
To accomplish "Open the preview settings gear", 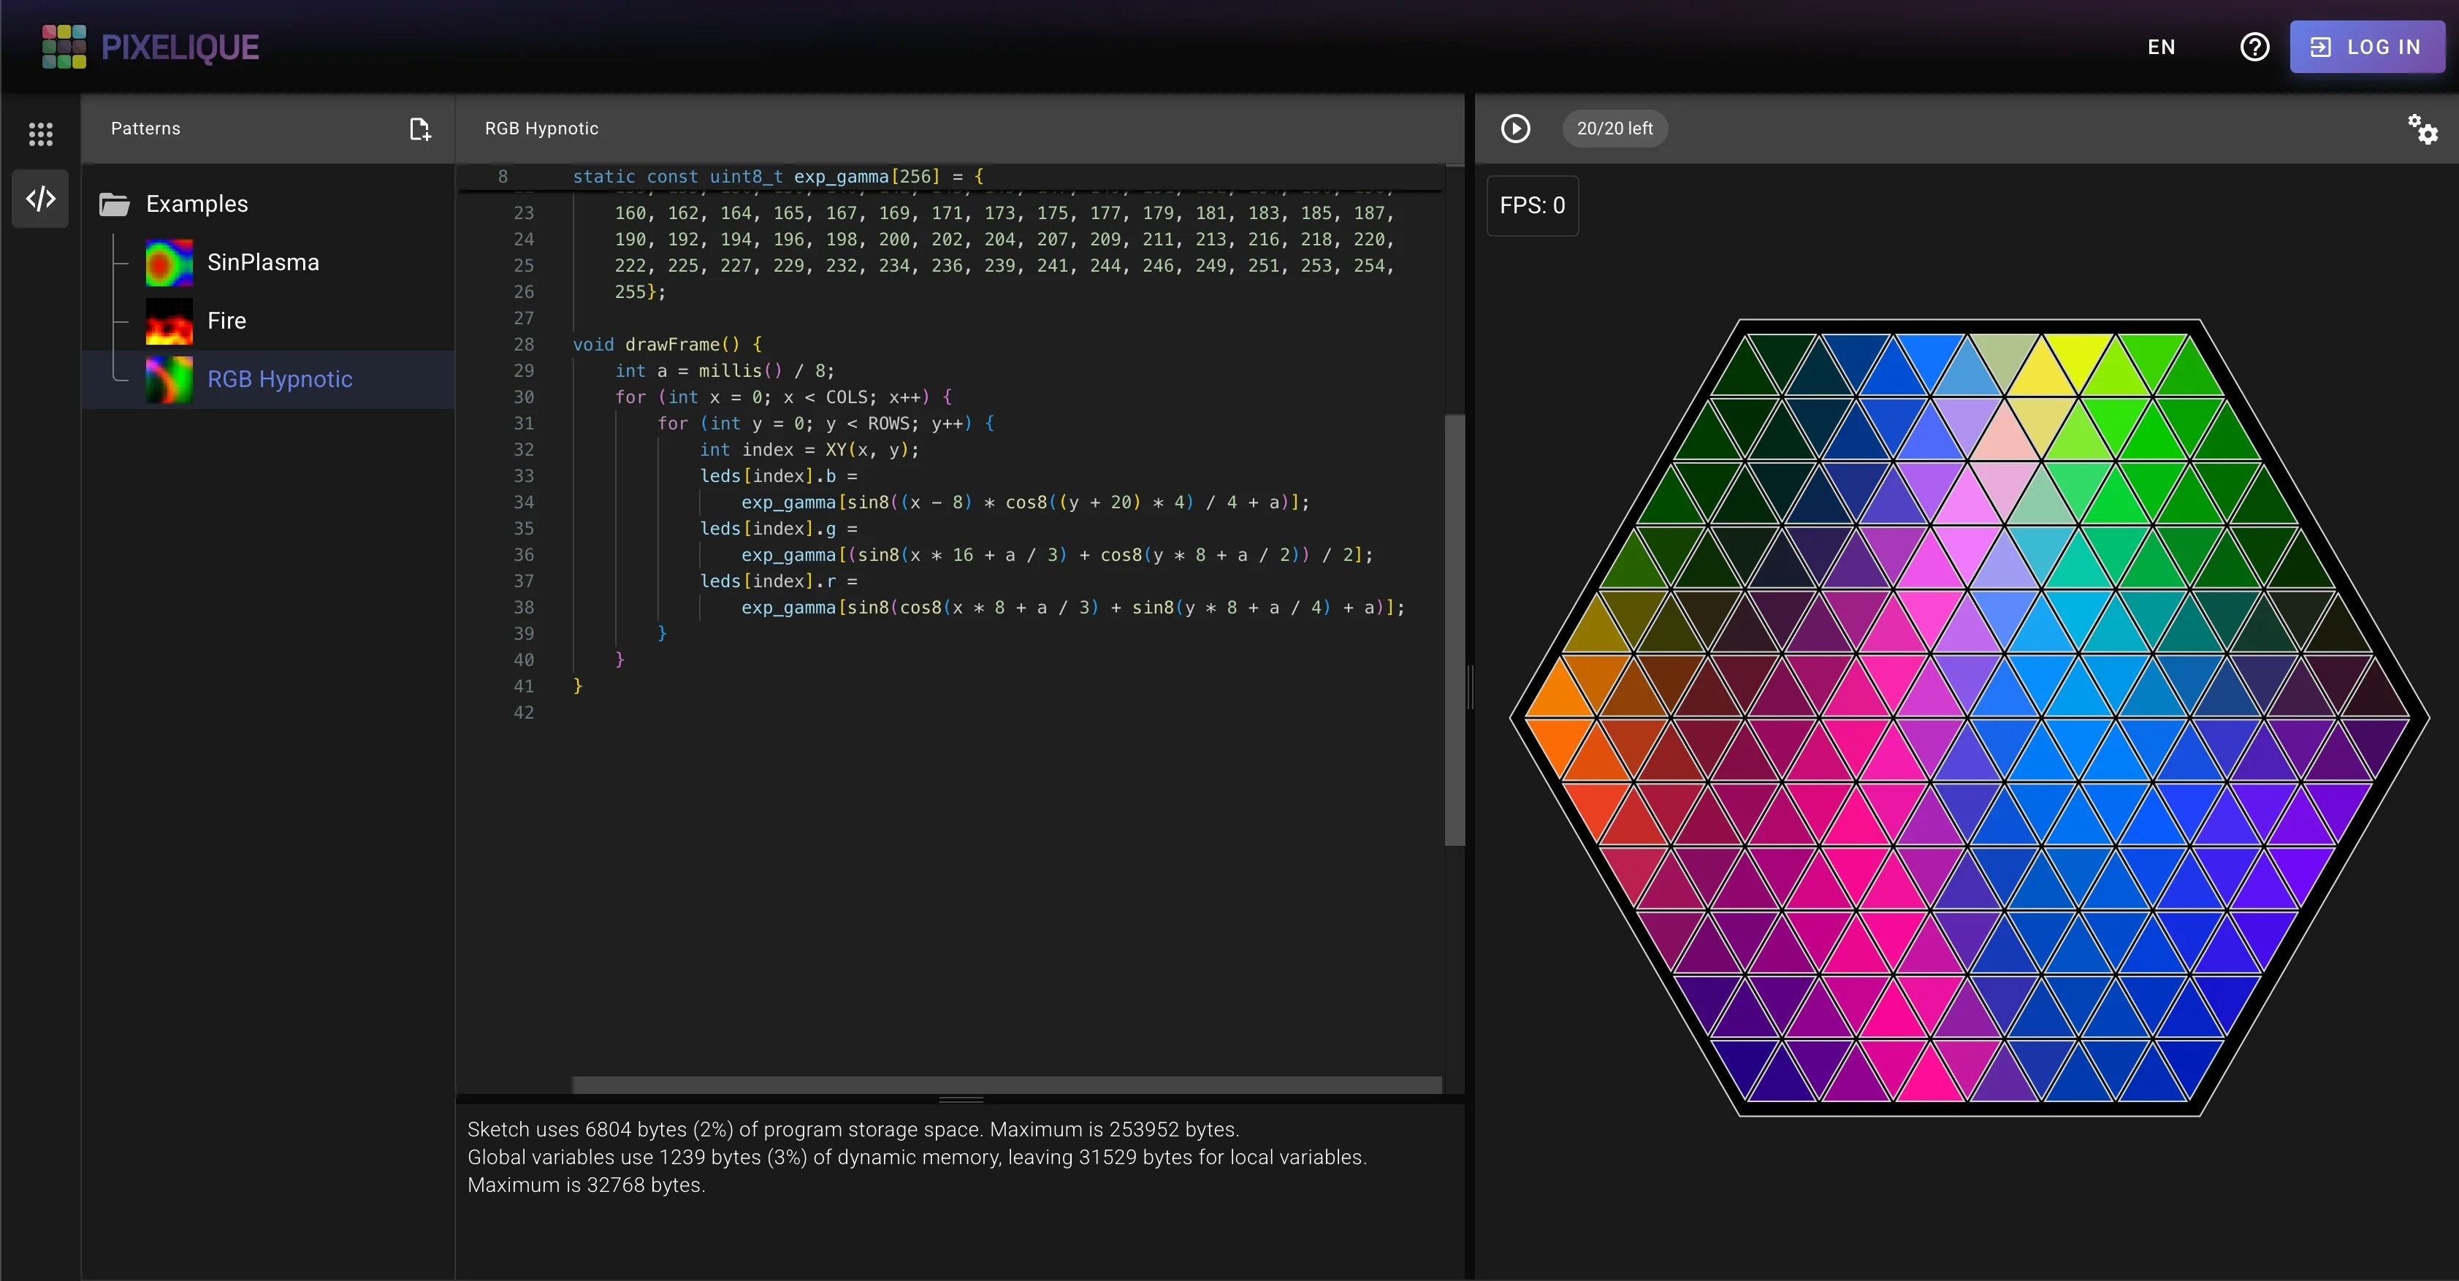I will (2422, 130).
